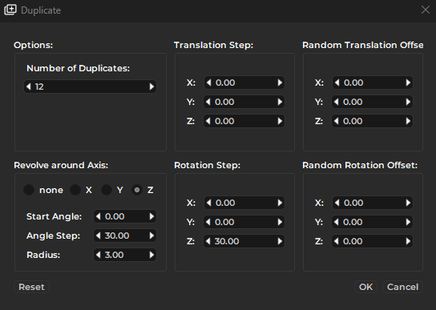Click the Rotation Step Z 30.00 field

(244, 241)
